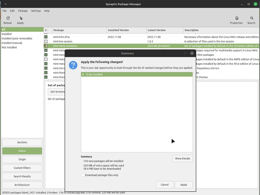Viewport: 260px width, 195px height.
Task: Click latest version 2023.08.28+mint21 cell
Action: [x=159, y=46]
